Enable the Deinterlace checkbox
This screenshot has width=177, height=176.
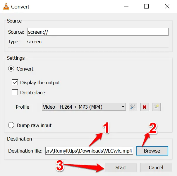15,93
